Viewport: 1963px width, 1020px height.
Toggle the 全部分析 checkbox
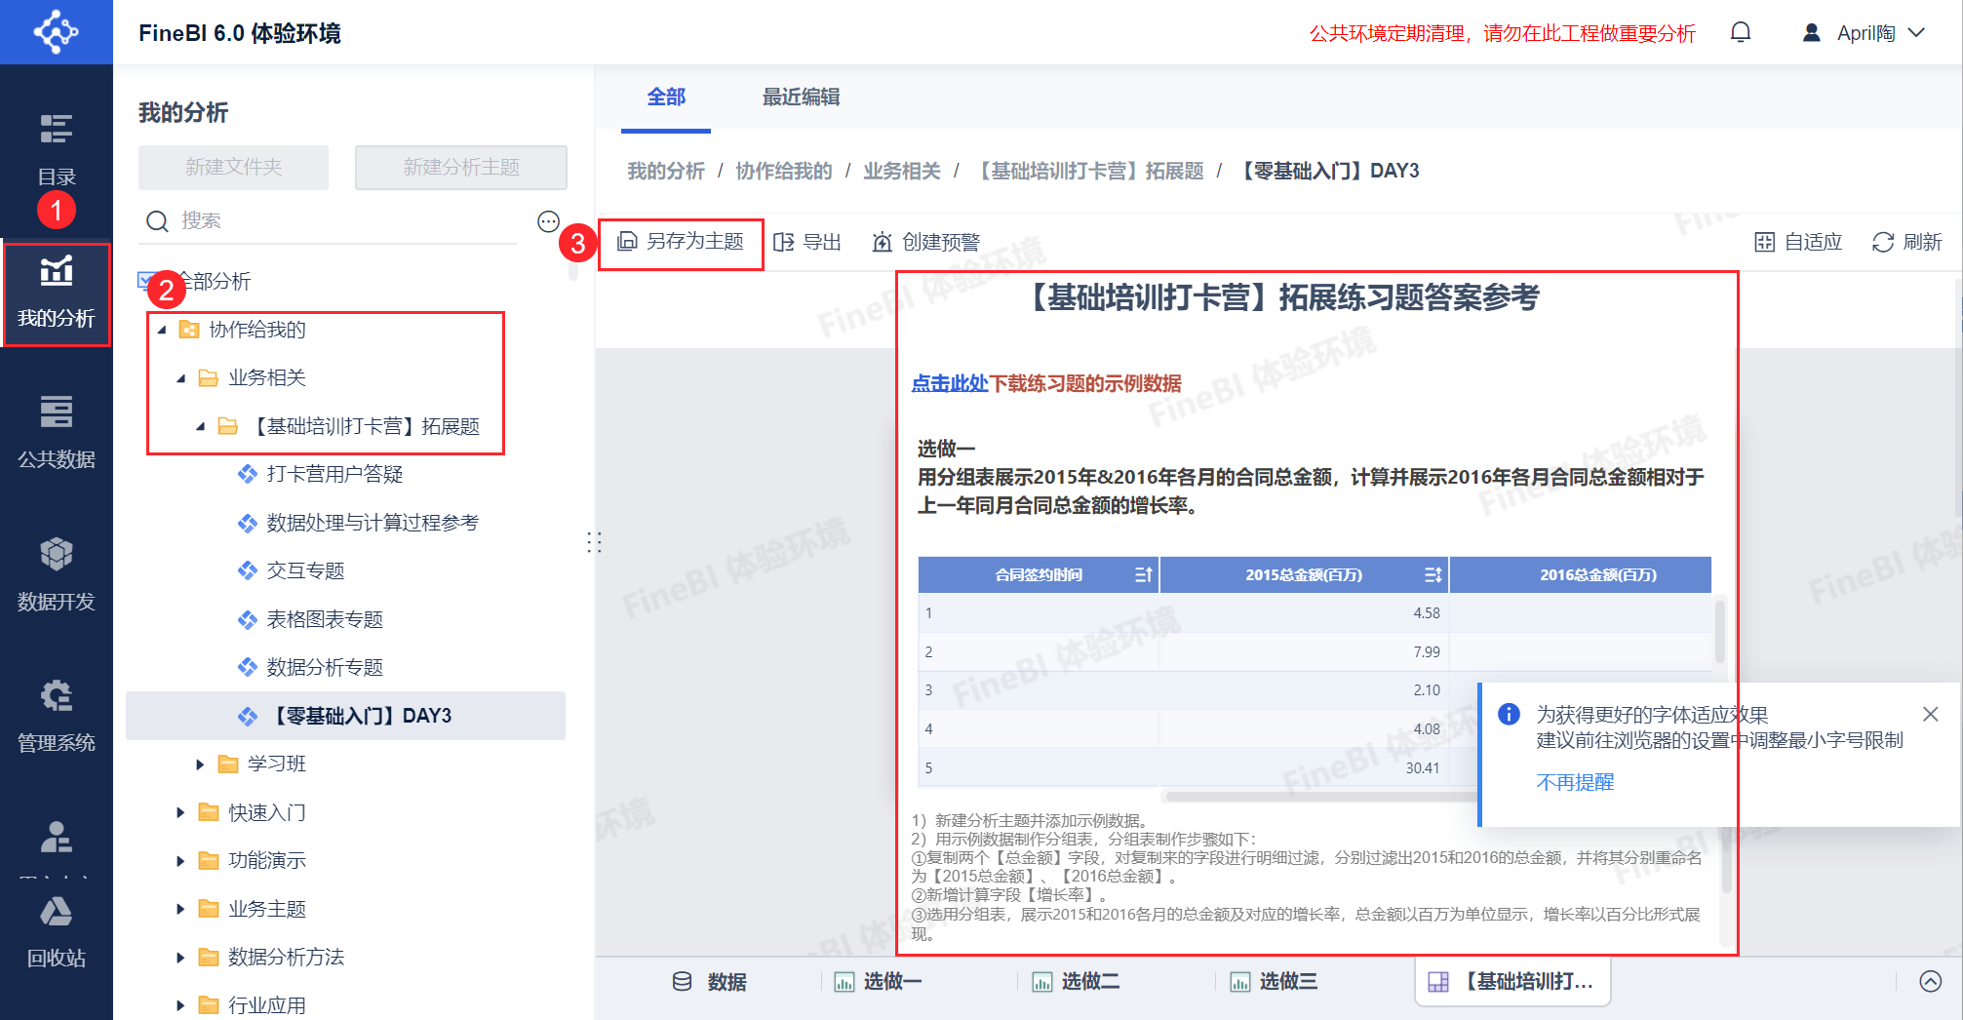pos(146,282)
